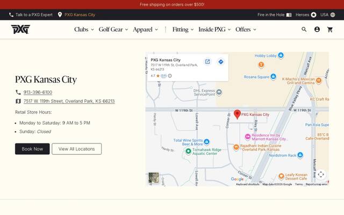This screenshot has height=215, width=344.
Task: Click the Rajadhani Indian Cuisine marker
Action: click(x=236, y=147)
